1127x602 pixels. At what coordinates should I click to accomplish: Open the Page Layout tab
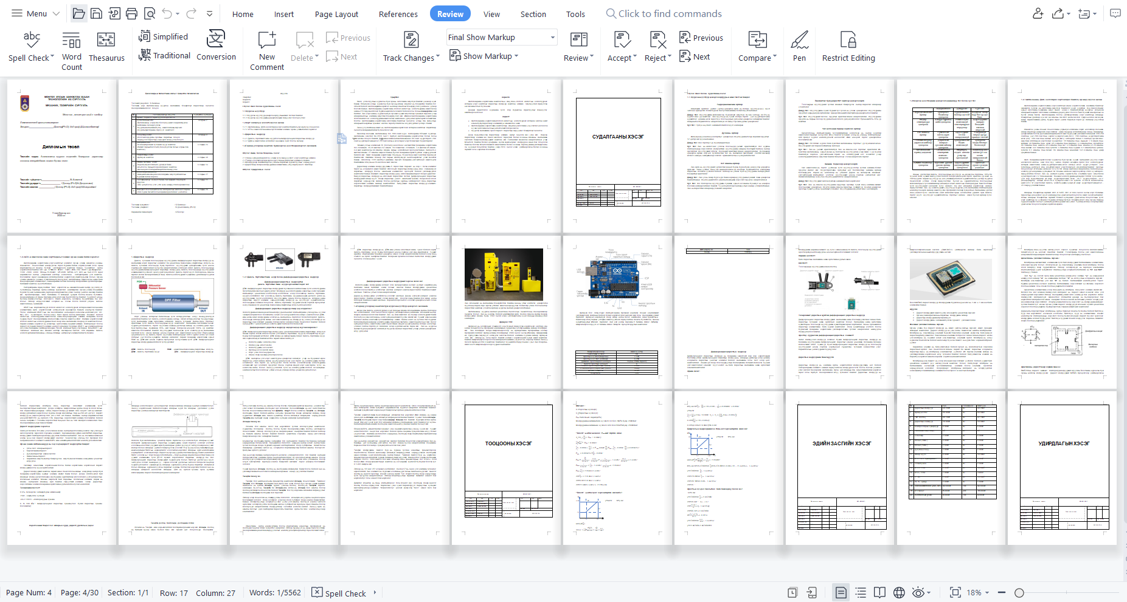pyautogui.click(x=336, y=14)
